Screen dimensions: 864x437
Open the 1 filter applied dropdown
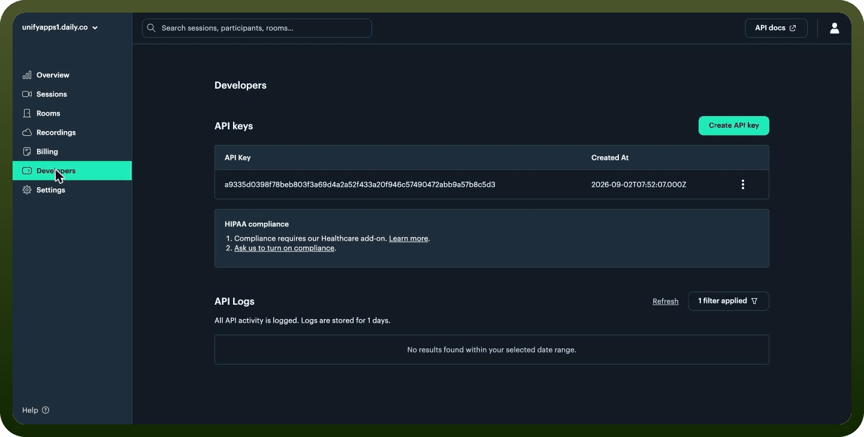729,301
